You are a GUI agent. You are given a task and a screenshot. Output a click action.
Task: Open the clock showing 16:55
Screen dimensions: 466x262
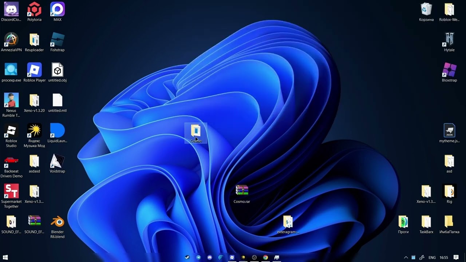(444, 257)
